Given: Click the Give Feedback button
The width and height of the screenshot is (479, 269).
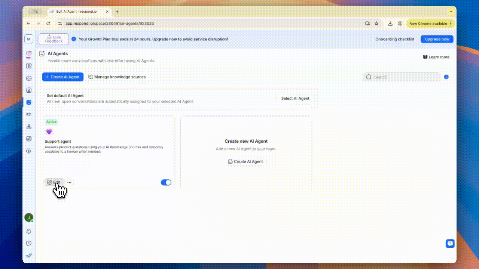Looking at the screenshot, I should click(54, 39).
